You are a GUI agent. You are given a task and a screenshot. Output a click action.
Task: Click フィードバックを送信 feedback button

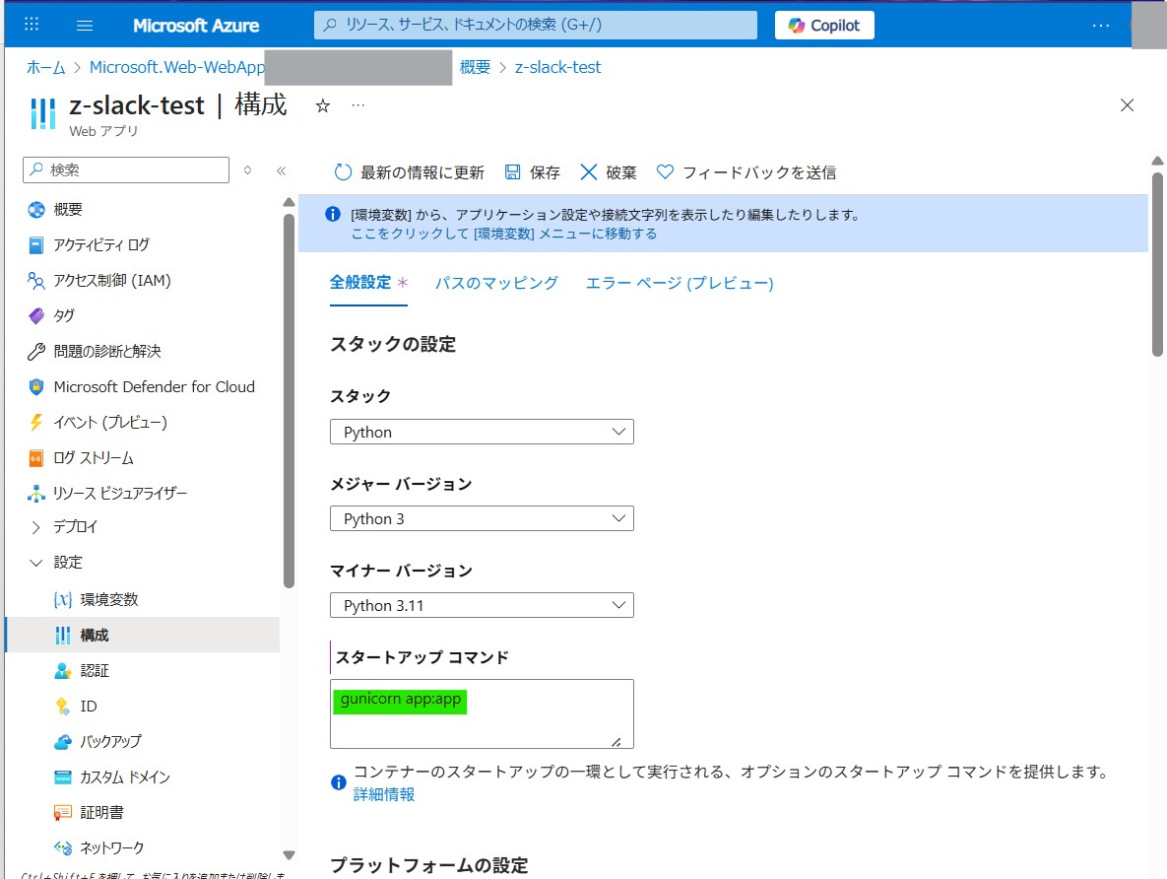point(746,172)
